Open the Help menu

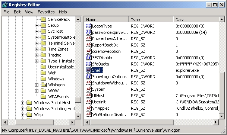point(63,12)
